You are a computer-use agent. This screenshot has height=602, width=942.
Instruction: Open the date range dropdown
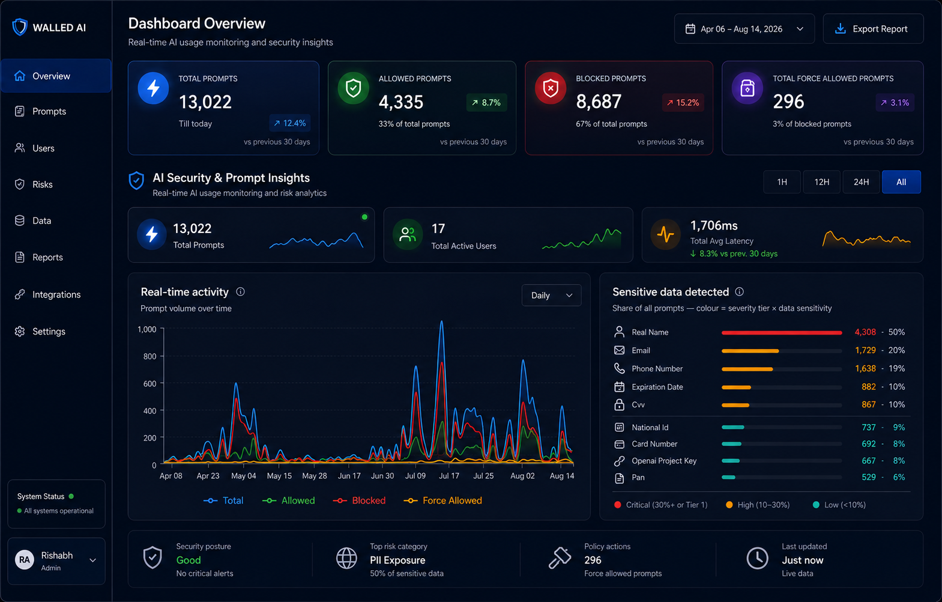pos(744,29)
